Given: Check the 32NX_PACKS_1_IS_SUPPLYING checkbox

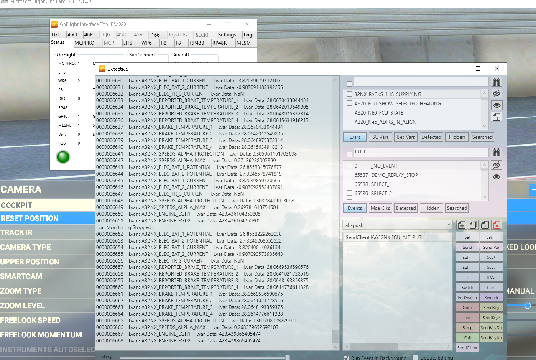Looking at the screenshot, I should click(x=350, y=94).
